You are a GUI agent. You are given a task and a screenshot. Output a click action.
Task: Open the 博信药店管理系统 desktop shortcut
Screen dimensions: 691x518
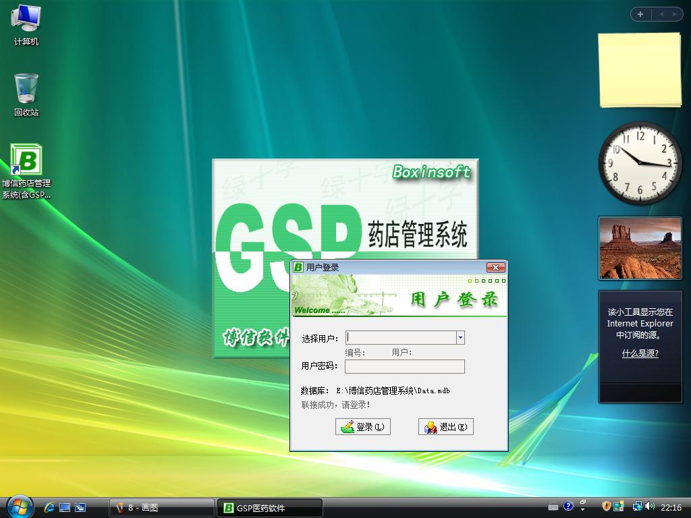tap(26, 162)
